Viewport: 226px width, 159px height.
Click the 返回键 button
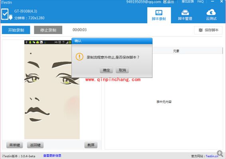pos(35,145)
